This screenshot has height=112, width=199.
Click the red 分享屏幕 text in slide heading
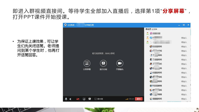174,11
